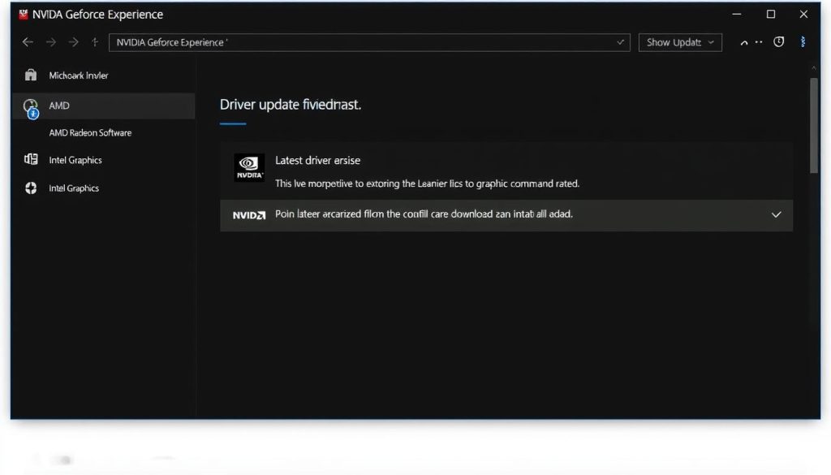Go back using the left arrow
Viewport: 831px width, 475px height.
tap(28, 42)
